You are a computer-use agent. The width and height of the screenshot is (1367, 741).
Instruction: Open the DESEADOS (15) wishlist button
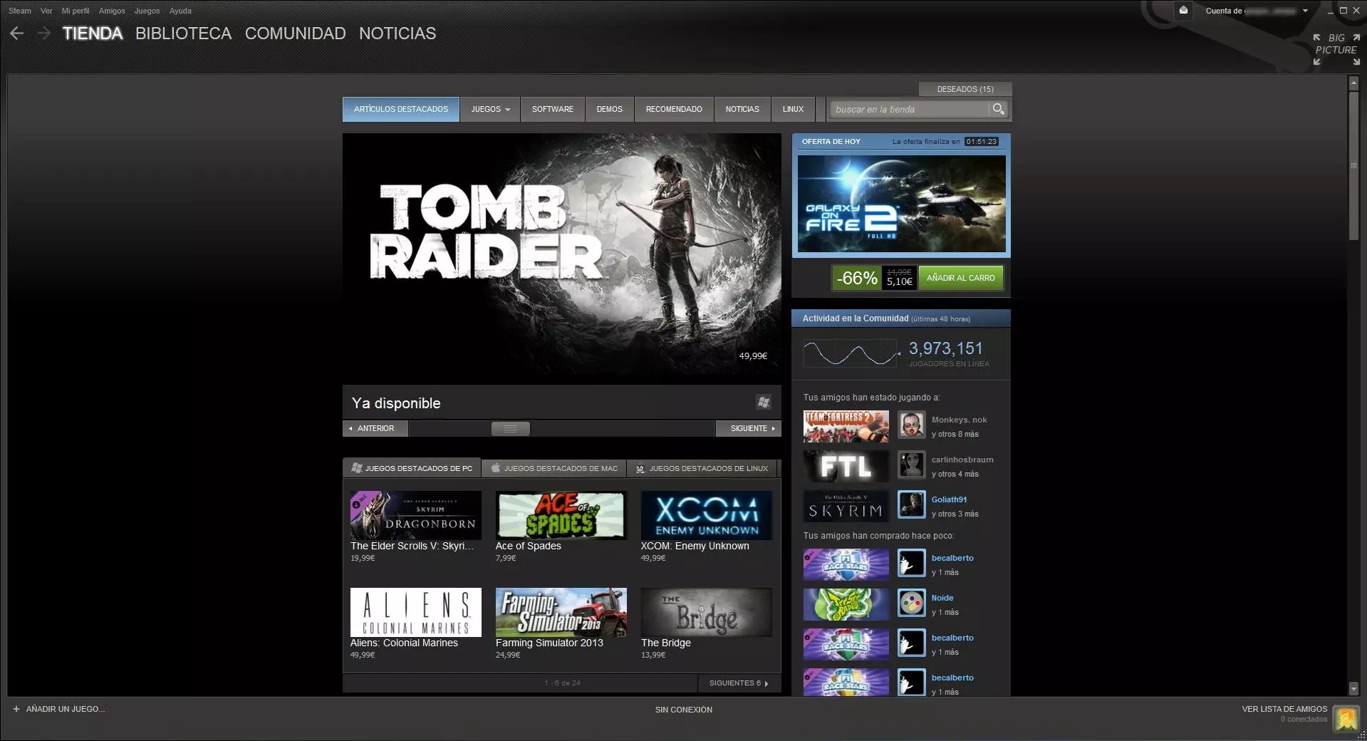pos(965,89)
